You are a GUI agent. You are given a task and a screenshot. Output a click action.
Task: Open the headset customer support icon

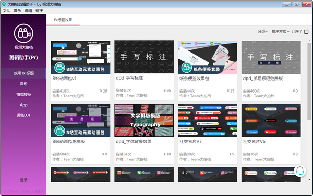pyautogui.click(x=299, y=171)
